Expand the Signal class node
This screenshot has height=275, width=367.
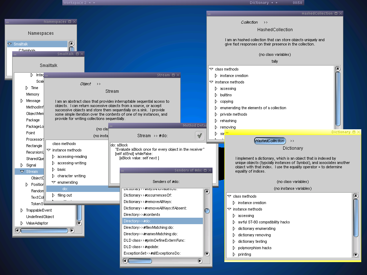coord(22,165)
